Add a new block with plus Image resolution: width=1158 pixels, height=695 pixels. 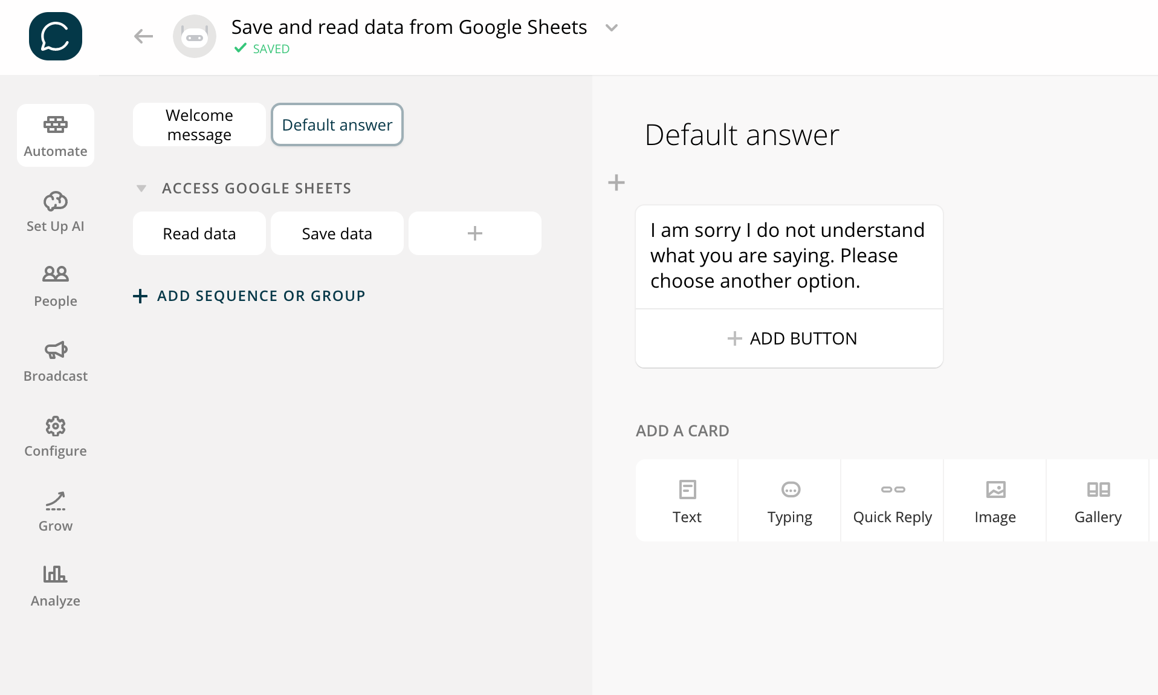[x=475, y=234]
